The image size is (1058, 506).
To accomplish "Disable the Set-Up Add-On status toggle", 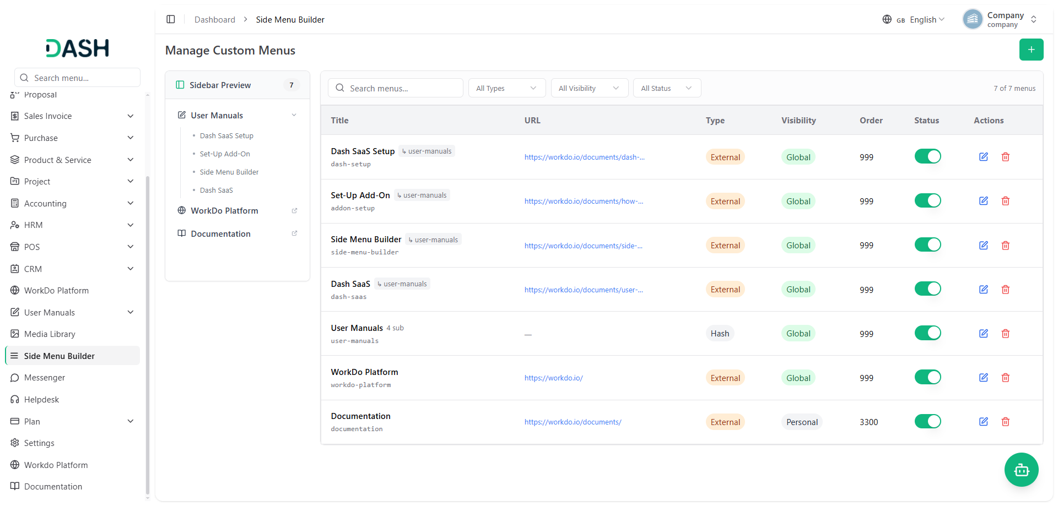I will 927,200.
